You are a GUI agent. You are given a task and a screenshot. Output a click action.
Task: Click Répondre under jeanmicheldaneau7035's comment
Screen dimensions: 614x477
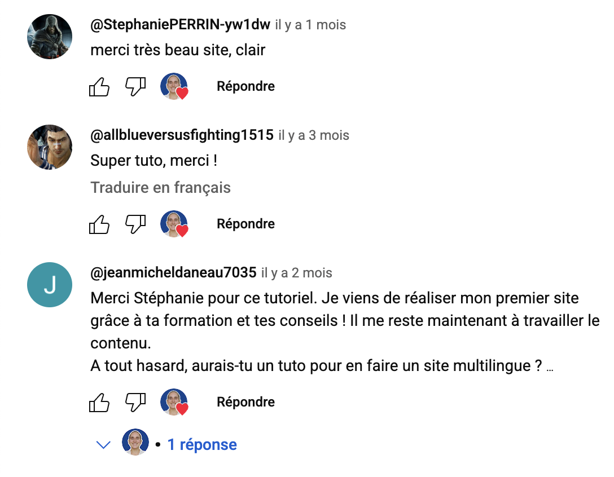[x=245, y=403]
